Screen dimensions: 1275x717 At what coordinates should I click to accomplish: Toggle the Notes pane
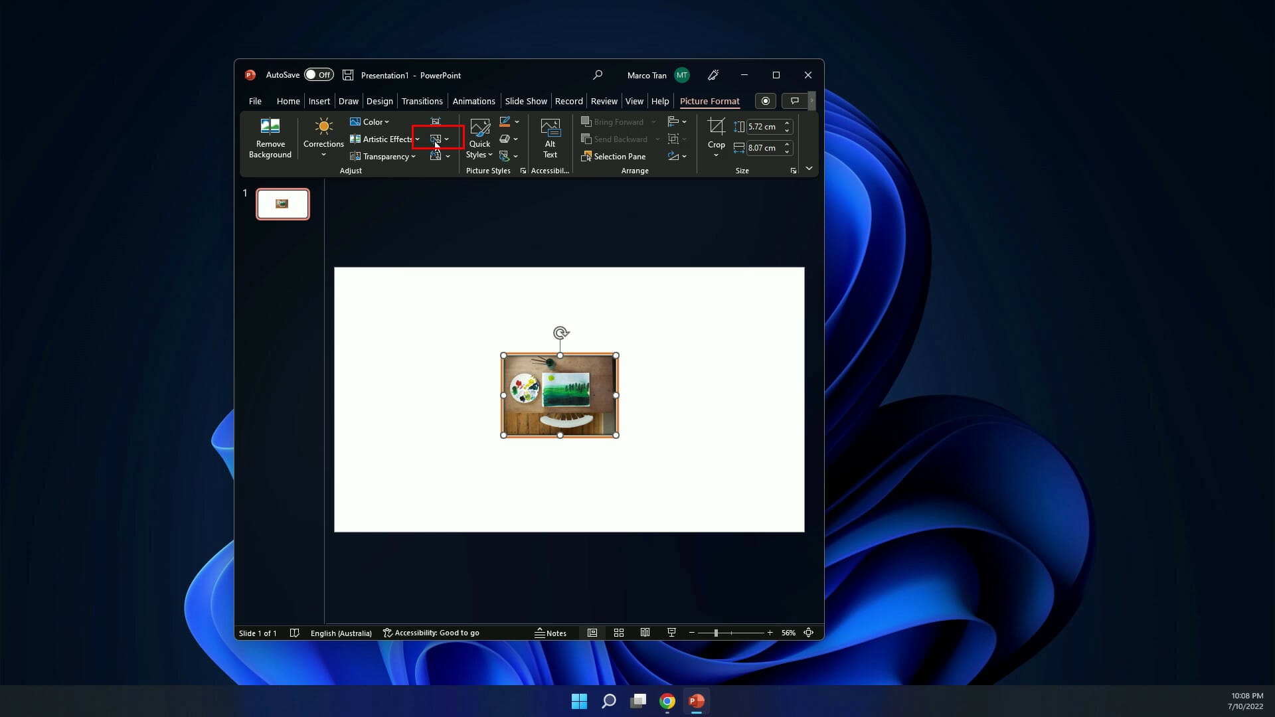(x=551, y=633)
